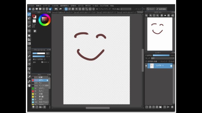
Task: Enable radial lines snap guide
Action: pyautogui.click(x=80, y=9)
